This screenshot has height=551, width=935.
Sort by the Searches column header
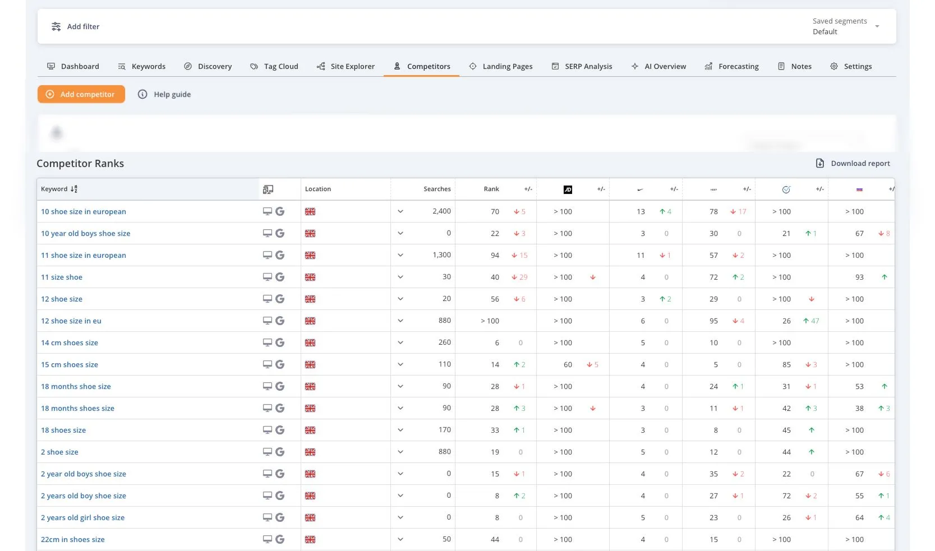pos(437,189)
